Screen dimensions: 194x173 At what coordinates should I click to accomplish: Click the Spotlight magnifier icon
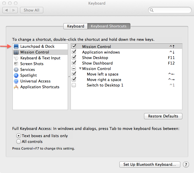pos(16,76)
